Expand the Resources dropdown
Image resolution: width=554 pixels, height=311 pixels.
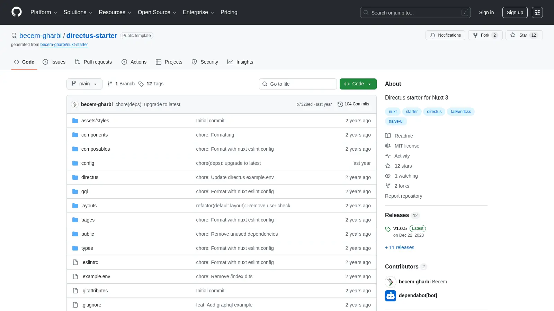click(x=115, y=12)
